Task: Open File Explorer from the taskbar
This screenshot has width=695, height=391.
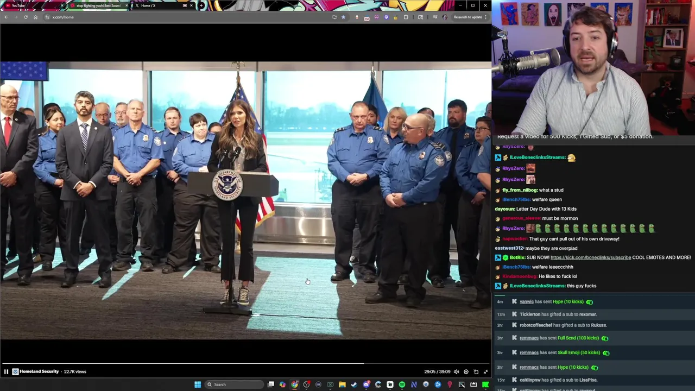Action: click(x=342, y=384)
